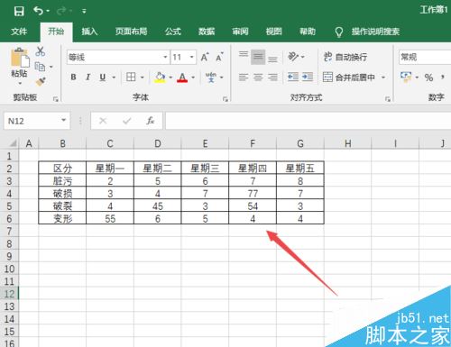This screenshot has height=347, width=451.
Task: Open the 对齐方式 dialog launcher
Action: (x=388, y=99)
